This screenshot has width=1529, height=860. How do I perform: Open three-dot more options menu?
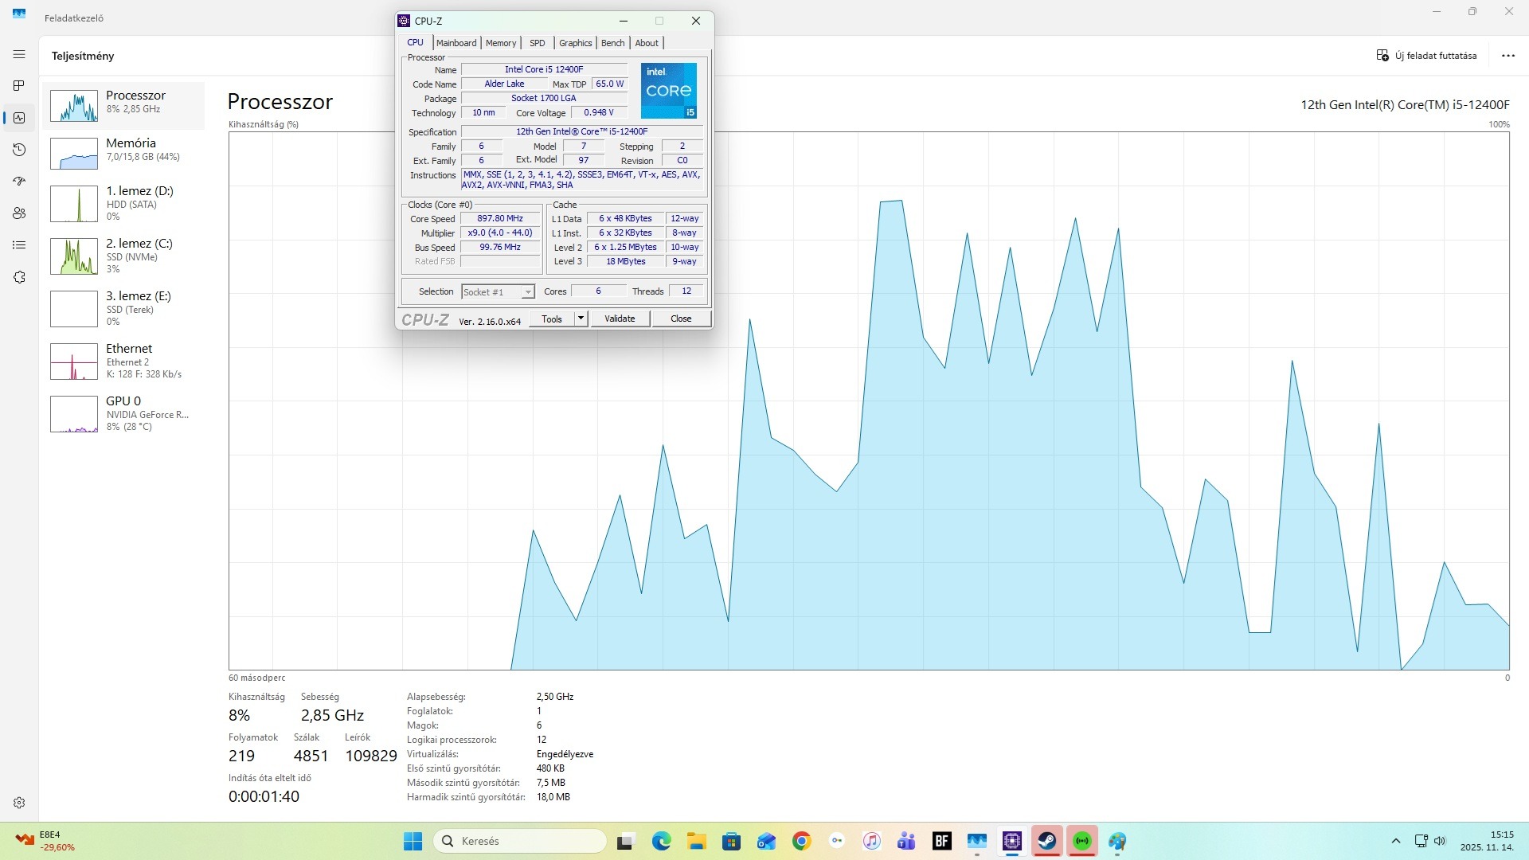(x=1507, y=56)
